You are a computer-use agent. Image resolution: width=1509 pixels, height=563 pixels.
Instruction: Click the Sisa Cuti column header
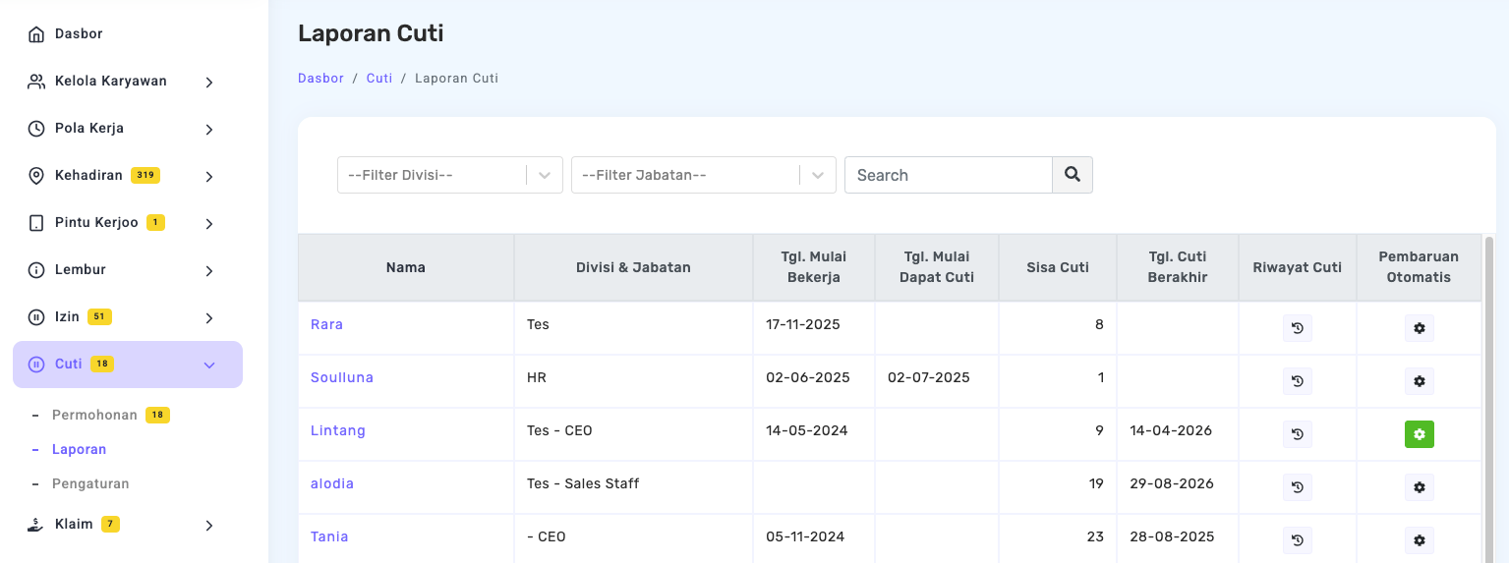click(1058, 267)
